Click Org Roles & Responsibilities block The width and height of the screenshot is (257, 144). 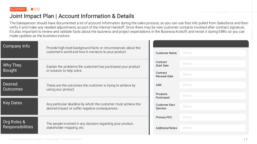[19, 125]
